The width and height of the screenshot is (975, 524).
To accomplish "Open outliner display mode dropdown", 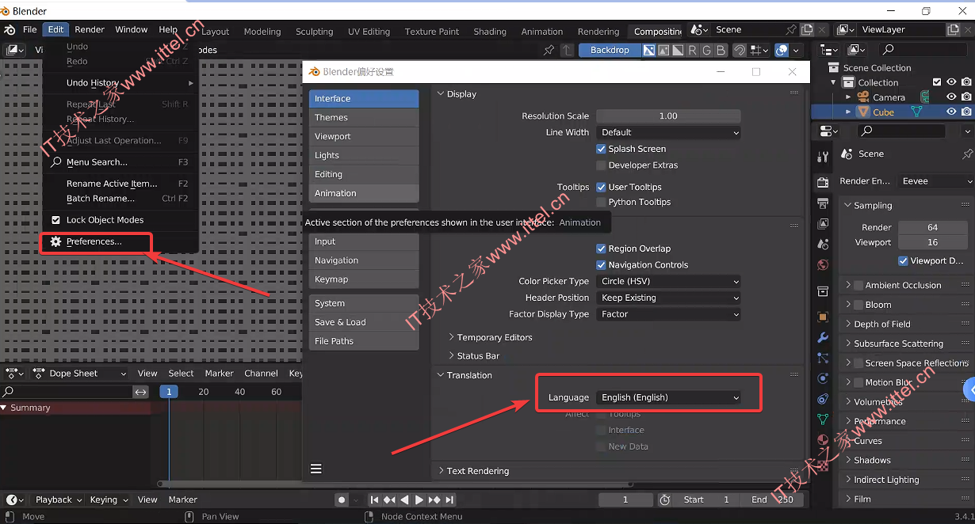I will tap(828, 50).
